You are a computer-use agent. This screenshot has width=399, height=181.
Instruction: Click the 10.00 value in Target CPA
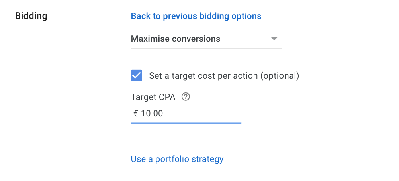152,113
